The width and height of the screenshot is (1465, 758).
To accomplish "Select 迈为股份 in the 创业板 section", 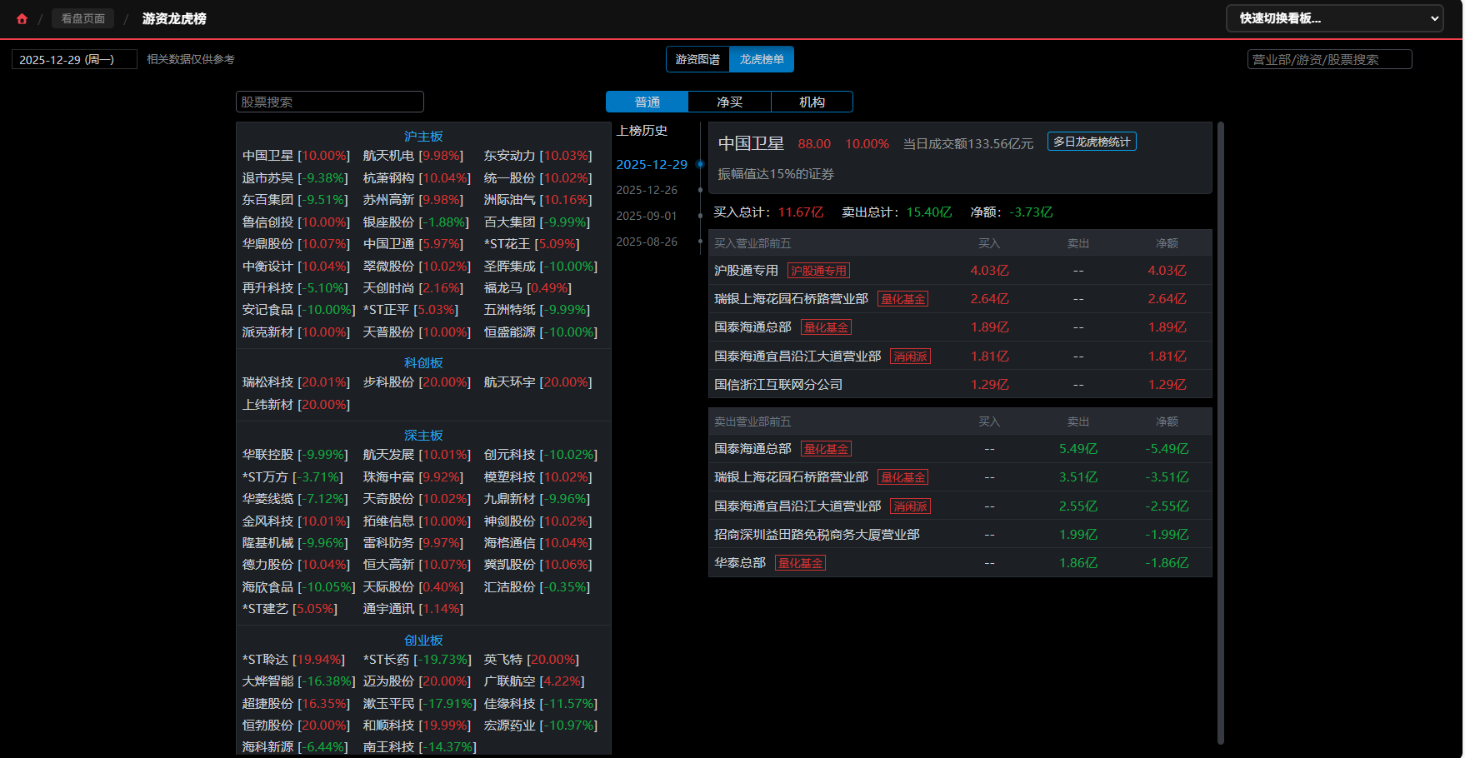I will tap(388, 681).
